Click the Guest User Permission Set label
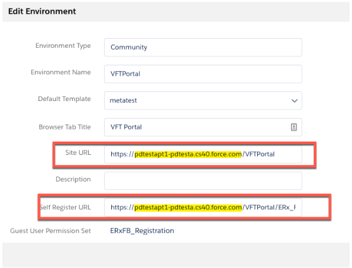The height and width of the screenshot is (268, 352). (51, 230)
